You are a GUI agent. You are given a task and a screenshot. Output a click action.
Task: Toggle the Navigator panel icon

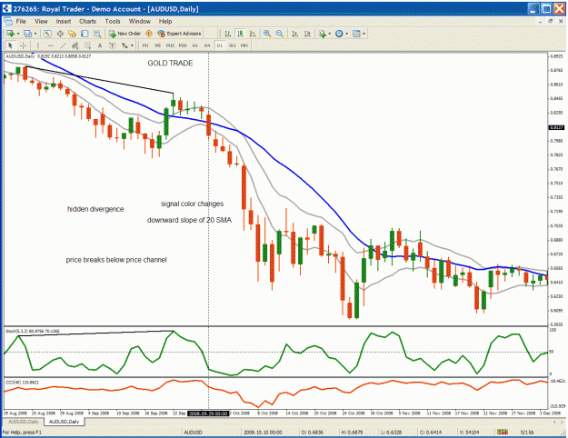[72, 34]
